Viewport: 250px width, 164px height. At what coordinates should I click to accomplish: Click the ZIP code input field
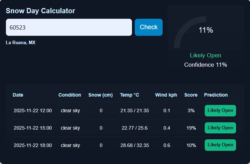pos(69,27)
